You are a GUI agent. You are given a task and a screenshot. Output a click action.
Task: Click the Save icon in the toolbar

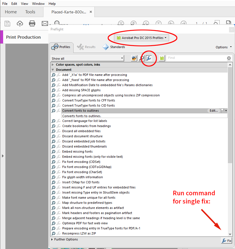(x=7, y=24)
